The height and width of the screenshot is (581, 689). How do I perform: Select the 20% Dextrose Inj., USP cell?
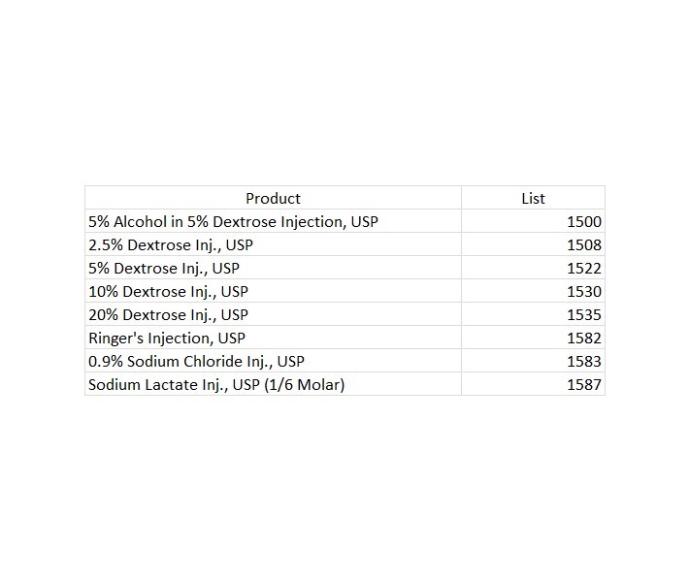pos(168,314)
